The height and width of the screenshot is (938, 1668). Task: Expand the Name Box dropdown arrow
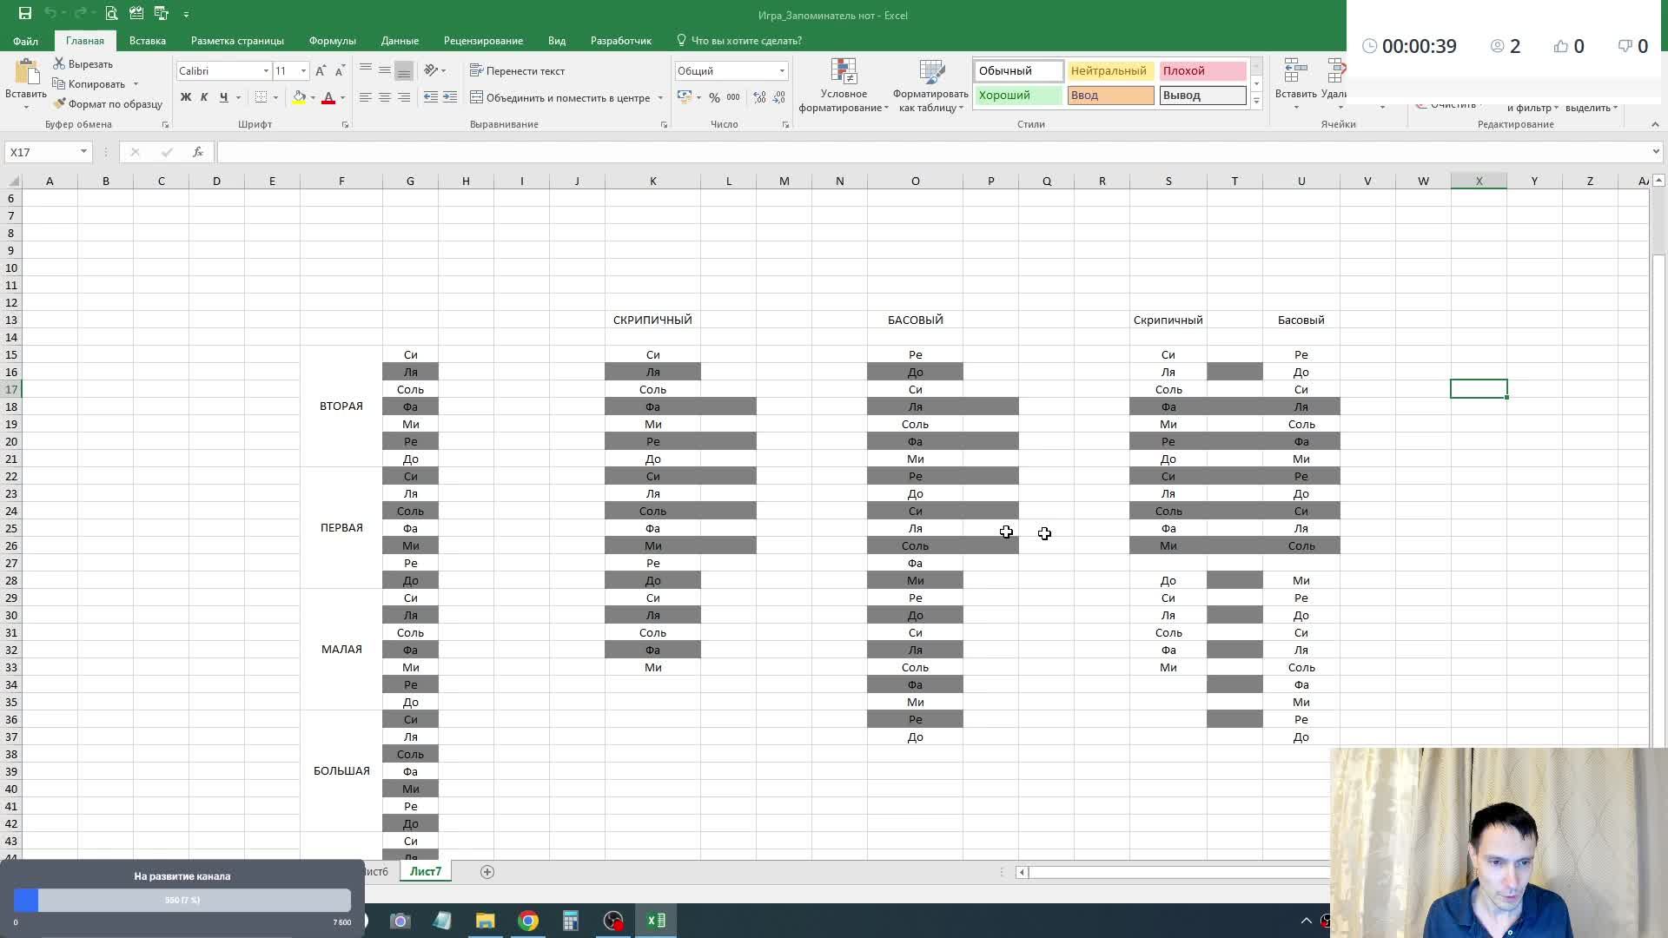[83, 152]
